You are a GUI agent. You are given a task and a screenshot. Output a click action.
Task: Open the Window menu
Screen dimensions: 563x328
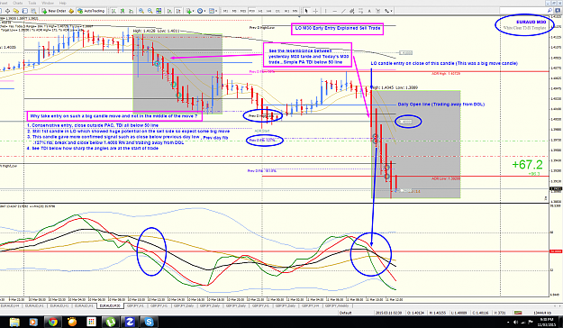point(48,3)
